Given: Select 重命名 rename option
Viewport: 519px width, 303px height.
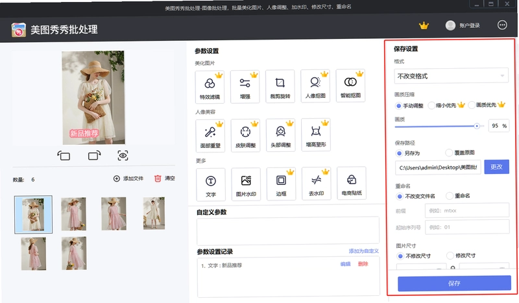Looking at the screenshot, I should [458, 196].
